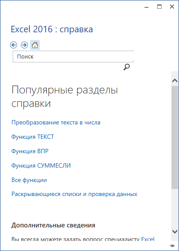Open the help home page icon
The image size is (179, 251).
point(35,45)
